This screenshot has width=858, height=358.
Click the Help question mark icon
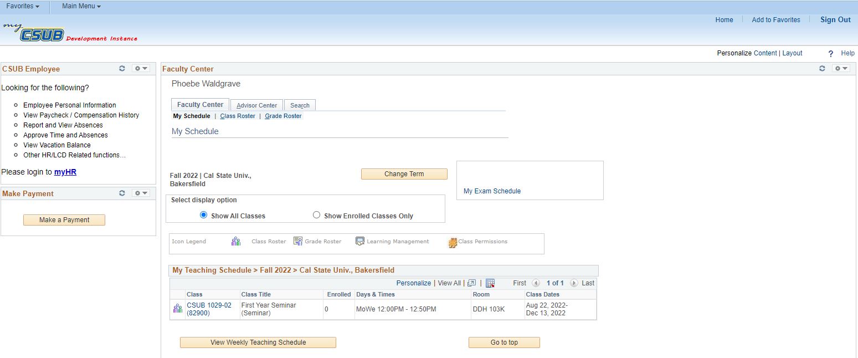tap(830, 54)
